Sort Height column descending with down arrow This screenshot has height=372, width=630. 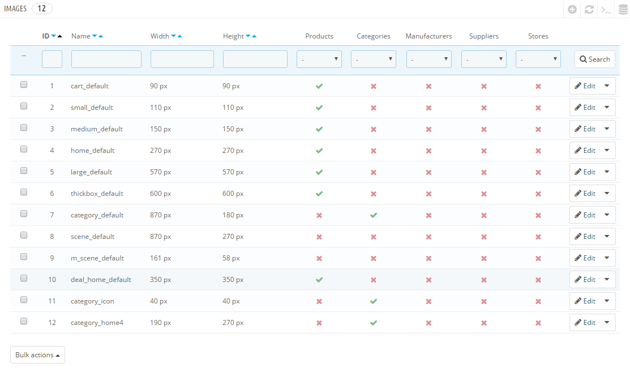[248, 36]
